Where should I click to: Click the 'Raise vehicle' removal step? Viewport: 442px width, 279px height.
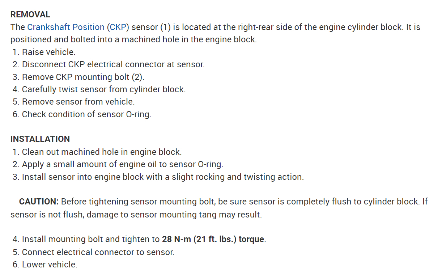click(x=48, y=52)
